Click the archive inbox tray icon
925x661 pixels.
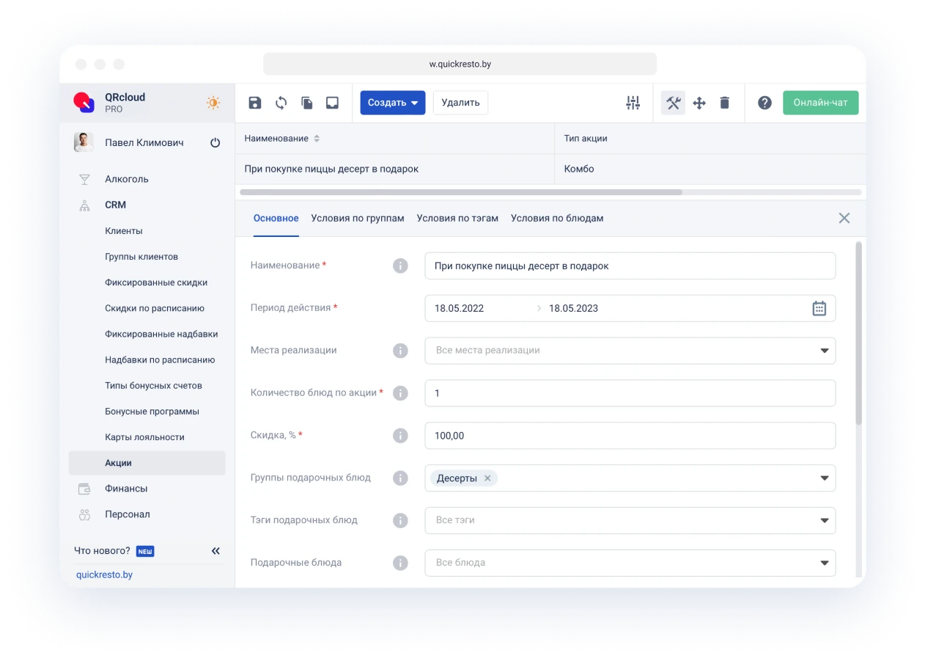click(x=332, y=103)
